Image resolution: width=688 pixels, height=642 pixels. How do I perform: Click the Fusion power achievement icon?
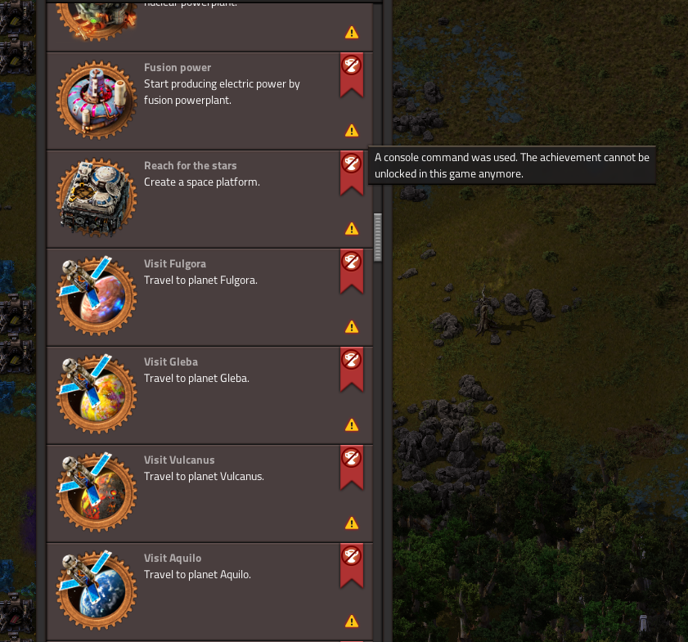97,100
